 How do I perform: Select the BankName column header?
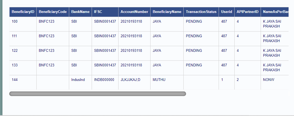81,12
